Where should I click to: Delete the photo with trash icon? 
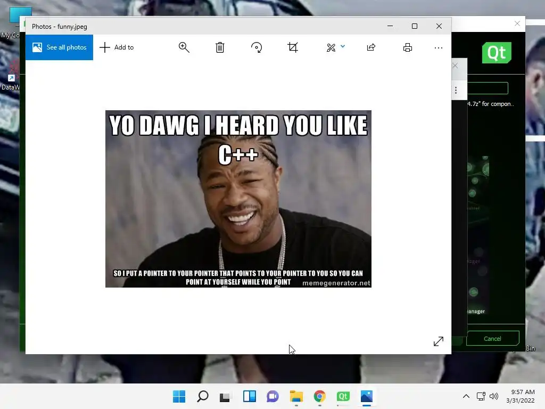[220, 47]
